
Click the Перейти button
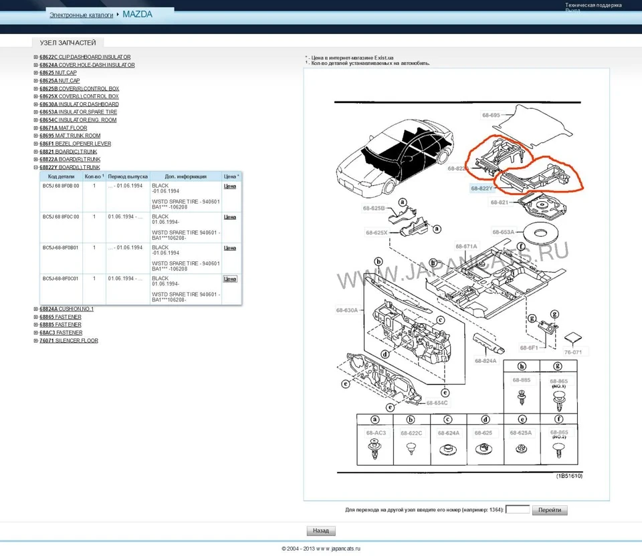point(550,510)
